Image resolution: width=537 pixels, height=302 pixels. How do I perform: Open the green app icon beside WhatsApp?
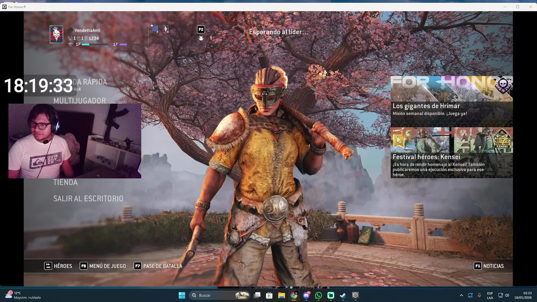pos(331,295)
